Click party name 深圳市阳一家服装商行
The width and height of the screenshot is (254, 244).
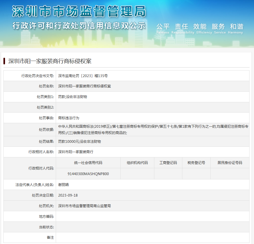tap(76, 152)
